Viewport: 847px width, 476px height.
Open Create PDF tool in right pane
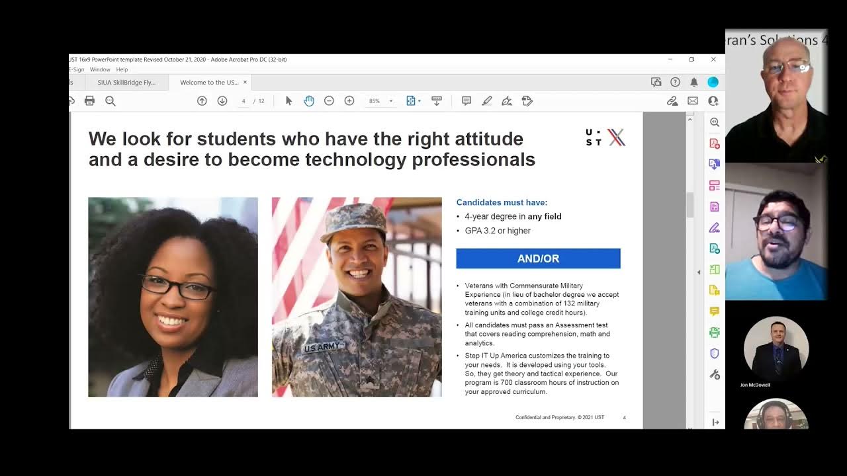pyautogui.click(x=715, y=143)
